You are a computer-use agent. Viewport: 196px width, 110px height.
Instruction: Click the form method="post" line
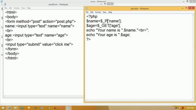[x=40, y=21]
